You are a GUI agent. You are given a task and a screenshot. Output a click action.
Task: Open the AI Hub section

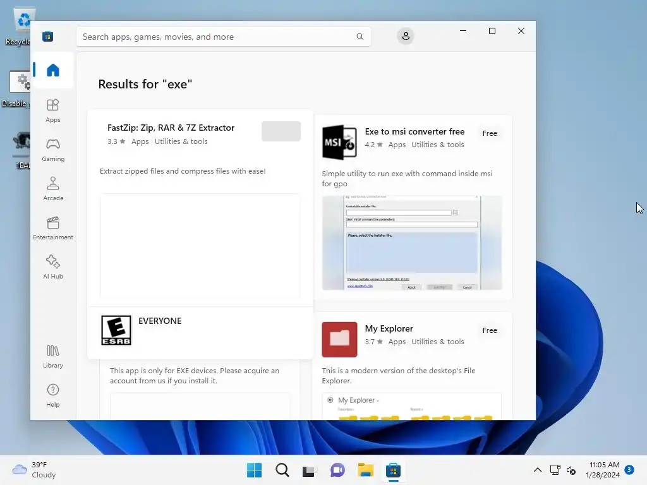(53, 267)
